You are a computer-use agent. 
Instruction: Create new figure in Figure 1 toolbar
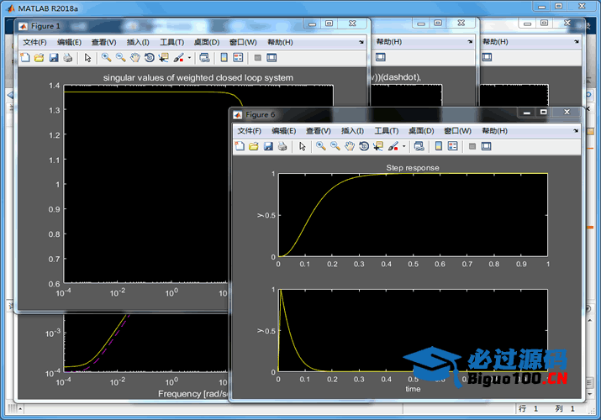pyautogui.click(x=25, y=58)
